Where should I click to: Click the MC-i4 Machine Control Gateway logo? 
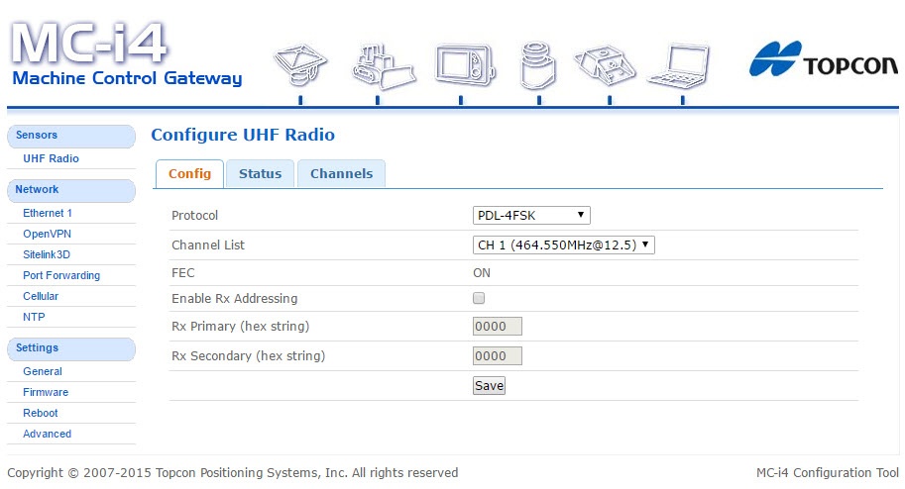pyautogui.click(x=127, y=53)
